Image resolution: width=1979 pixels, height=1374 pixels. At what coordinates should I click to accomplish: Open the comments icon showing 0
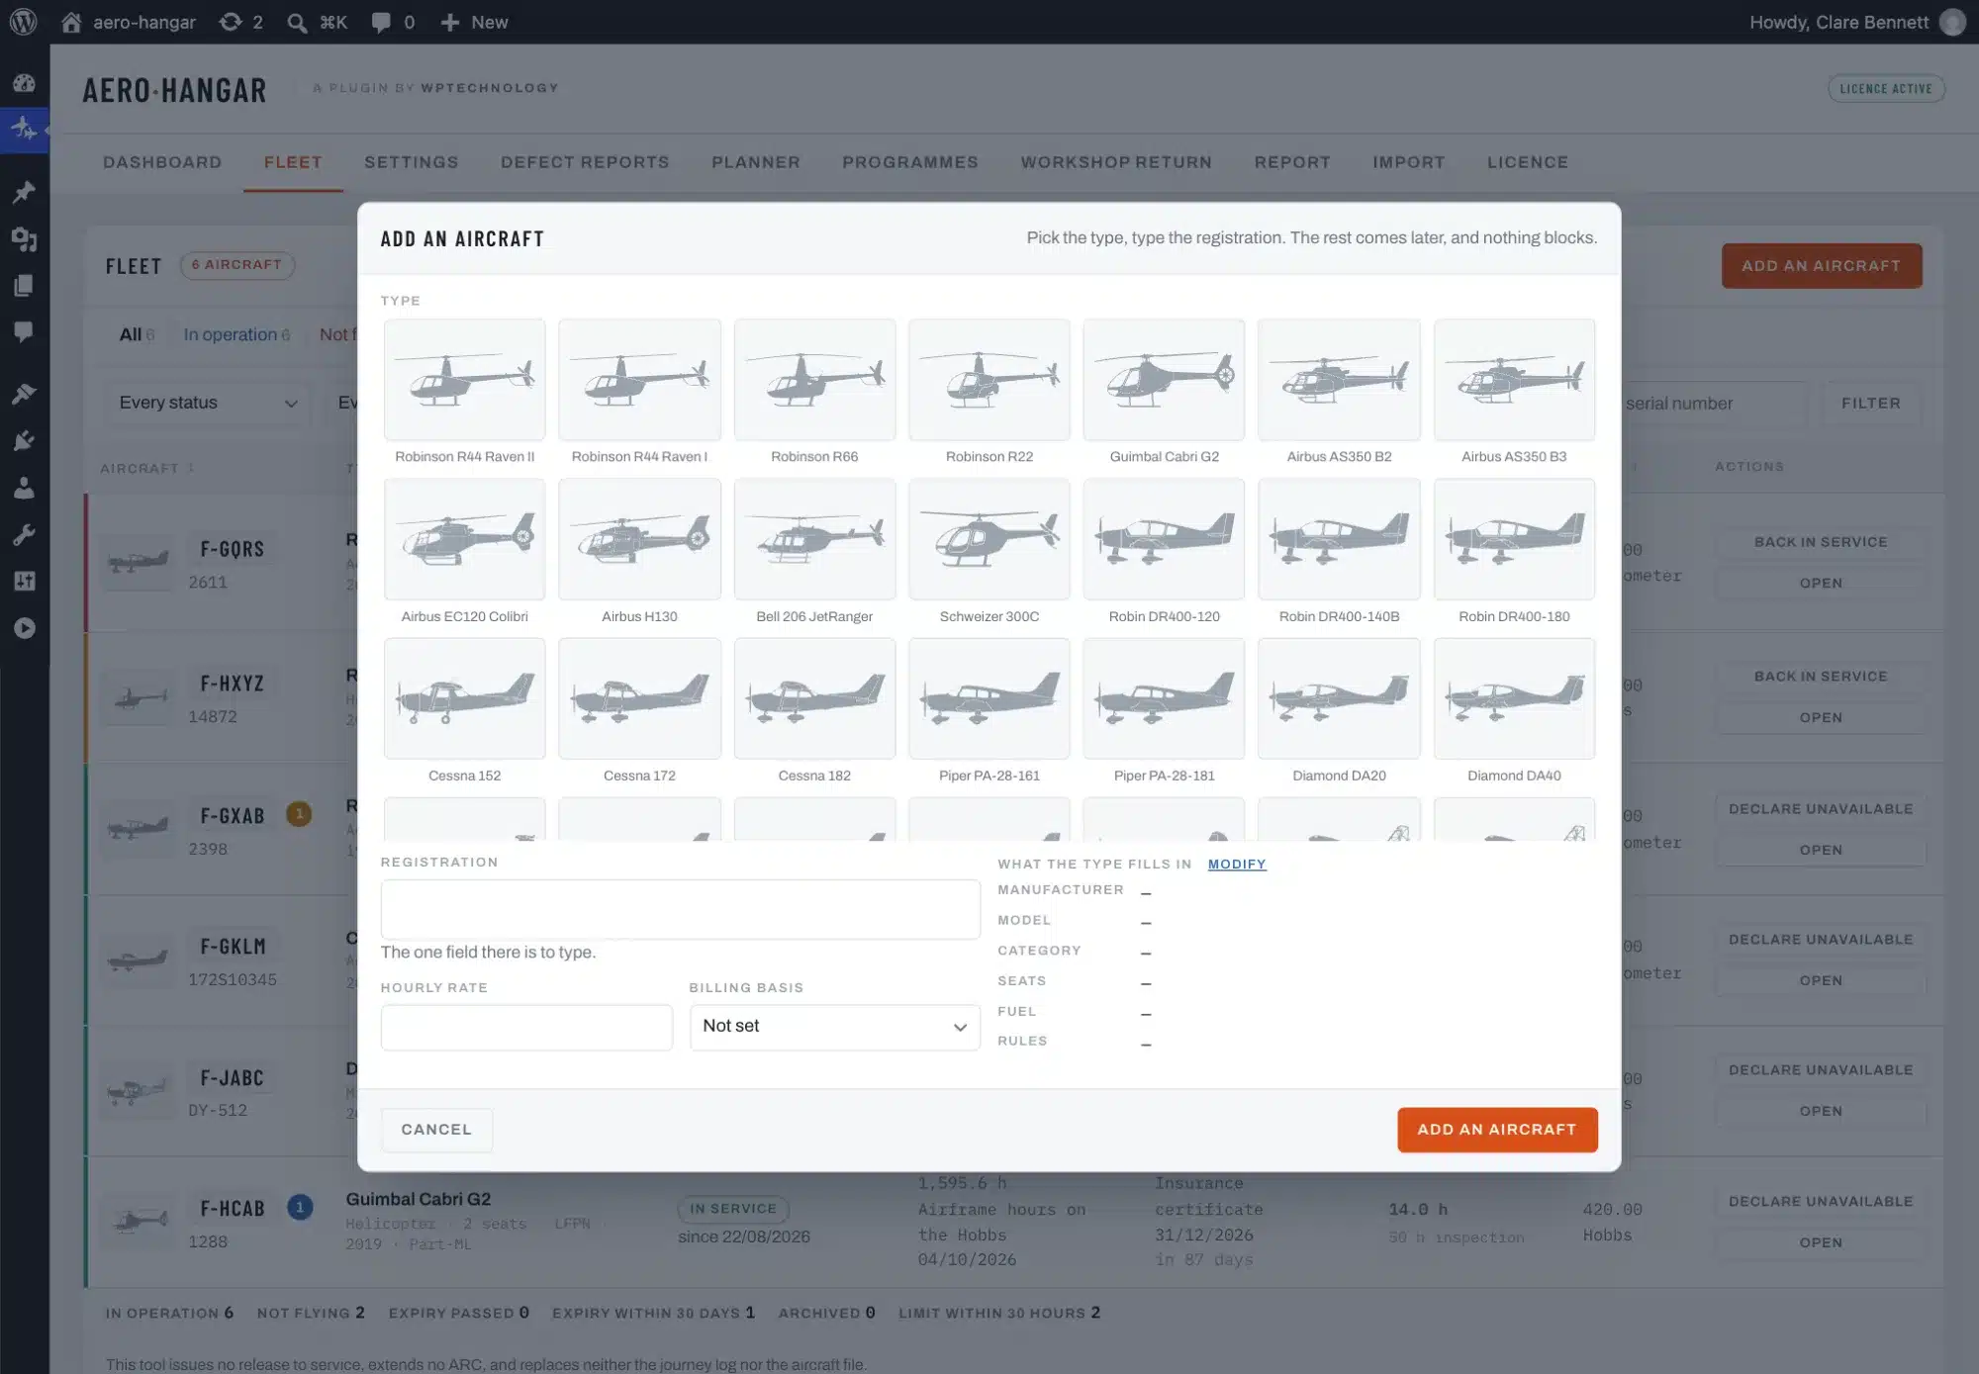pyautogui.click(x=392, y=22)
